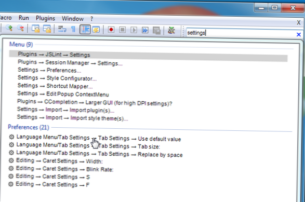Close the document with menu-bar X

point(299,22)
